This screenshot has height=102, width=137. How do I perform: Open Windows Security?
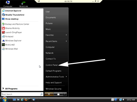(54, 89)
